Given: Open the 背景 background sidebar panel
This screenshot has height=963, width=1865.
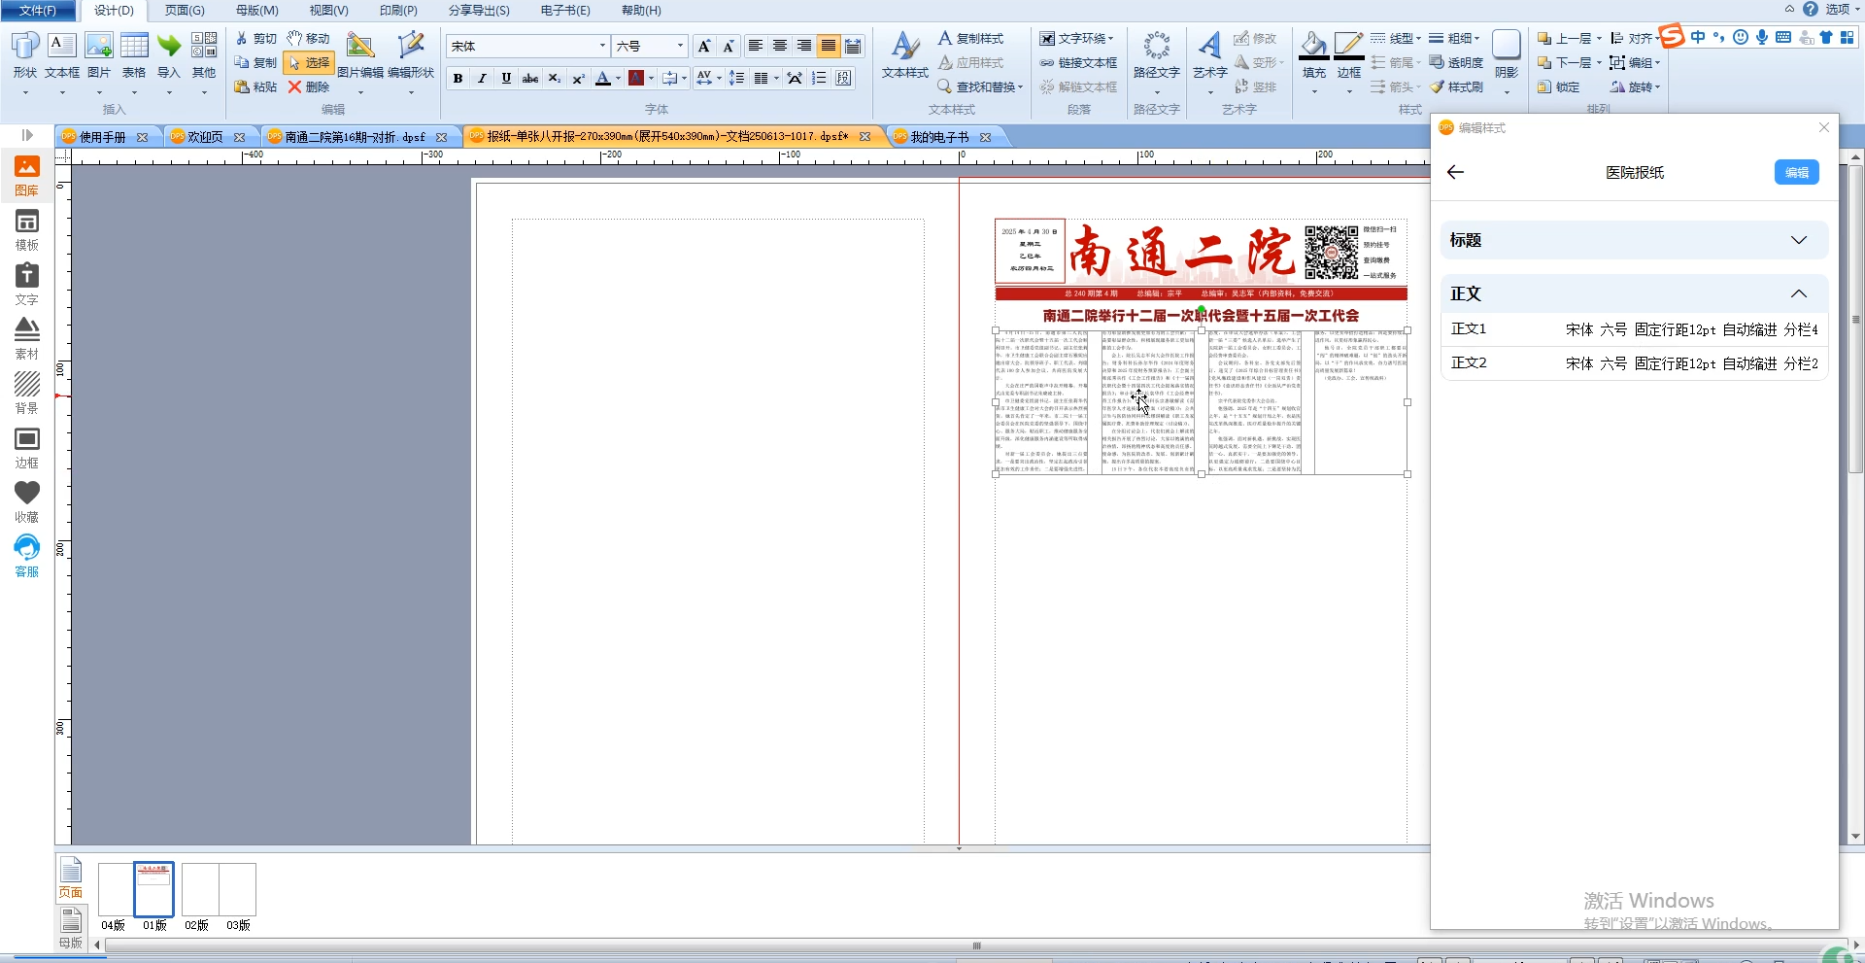Looking at the screenshot, I should coord(27,395).
